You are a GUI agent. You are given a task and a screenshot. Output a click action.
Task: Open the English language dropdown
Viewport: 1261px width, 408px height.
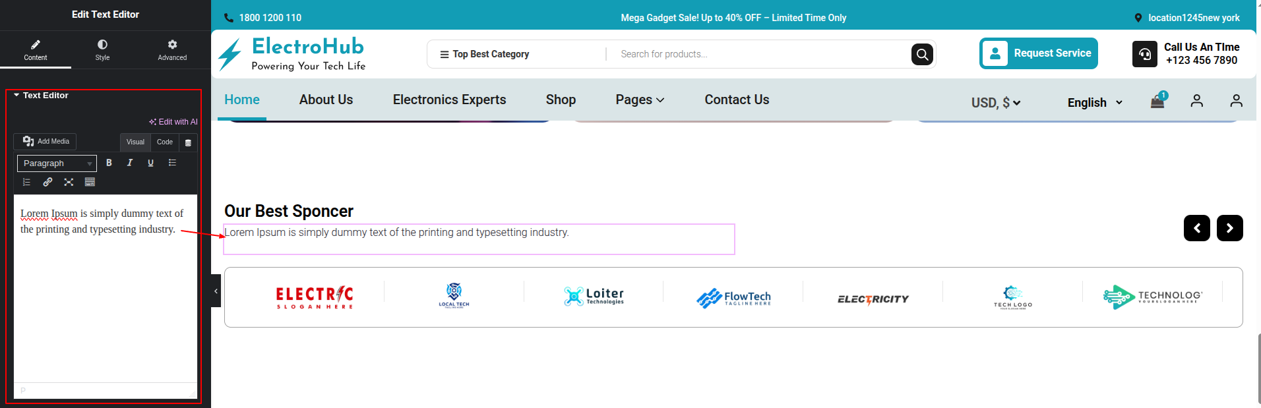[1095, 103]
